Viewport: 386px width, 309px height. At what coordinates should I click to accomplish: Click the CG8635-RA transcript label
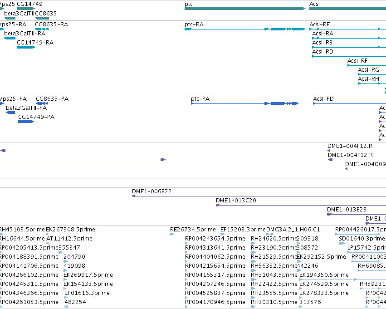51,25
